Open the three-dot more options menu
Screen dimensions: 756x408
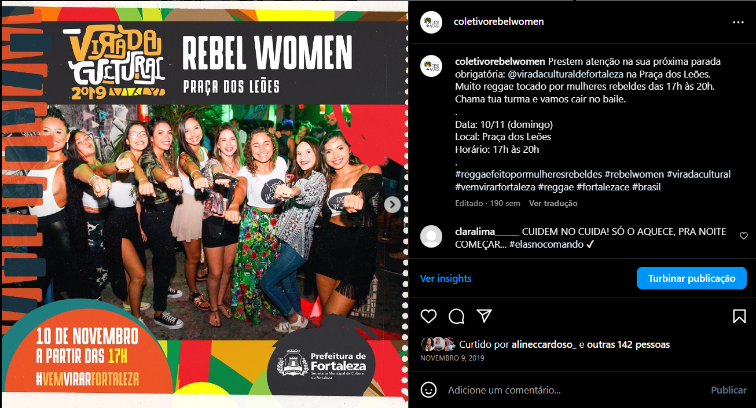[x=738, y=22]
